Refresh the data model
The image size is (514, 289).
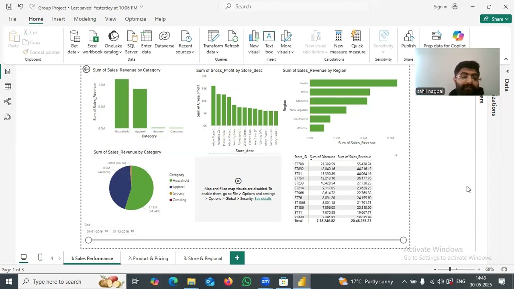(232, 40)
